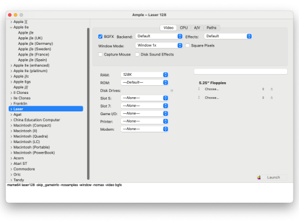Screen dimensions: 299x224
Task: Expand the Acorn group
Action: (x=11, y=158)
